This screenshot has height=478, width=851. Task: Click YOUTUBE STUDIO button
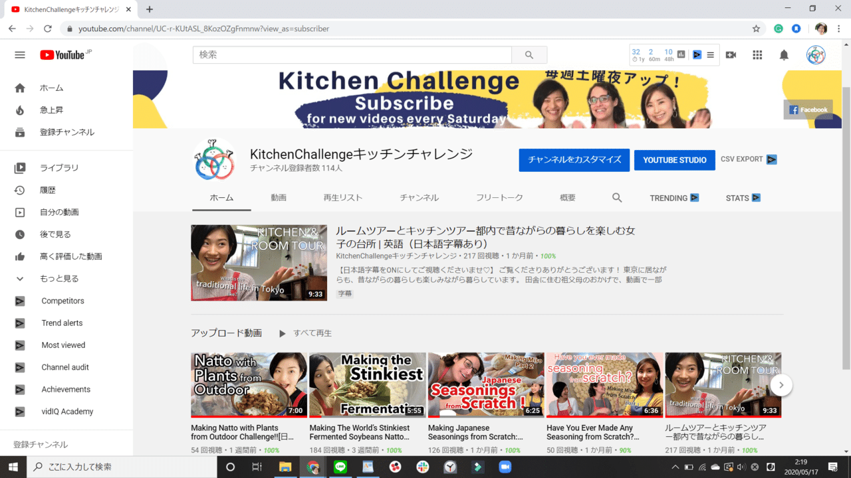coord(675,160)
